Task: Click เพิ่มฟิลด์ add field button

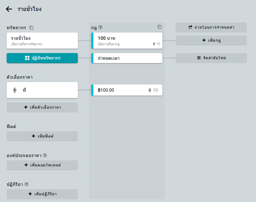Action: coord(42,136)
